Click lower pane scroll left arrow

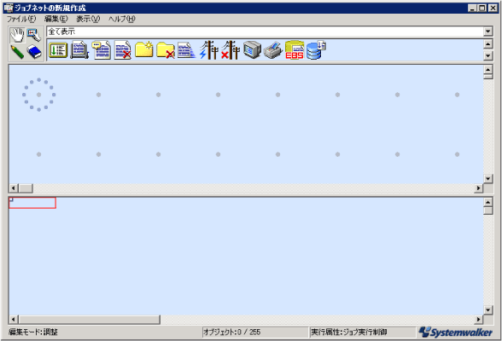click(13, 320)
